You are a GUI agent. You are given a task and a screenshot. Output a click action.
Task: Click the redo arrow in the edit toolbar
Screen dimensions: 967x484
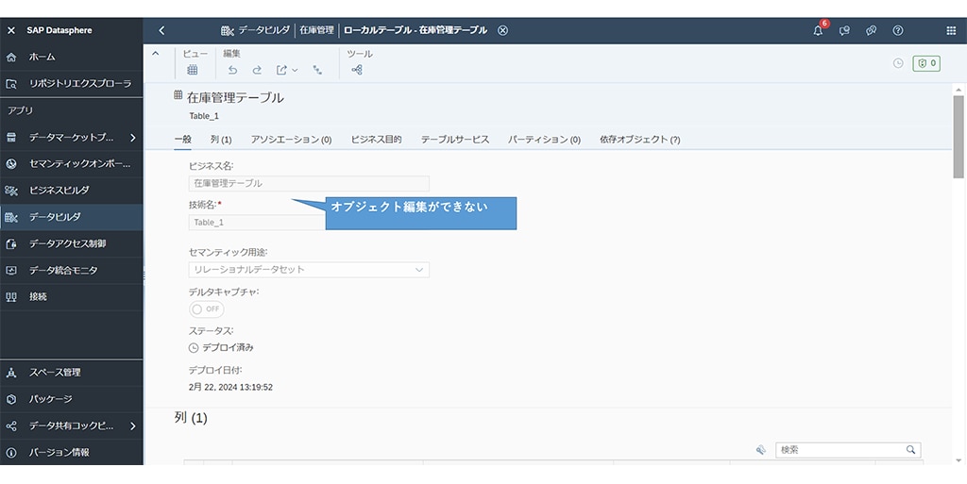coord(257,70)
